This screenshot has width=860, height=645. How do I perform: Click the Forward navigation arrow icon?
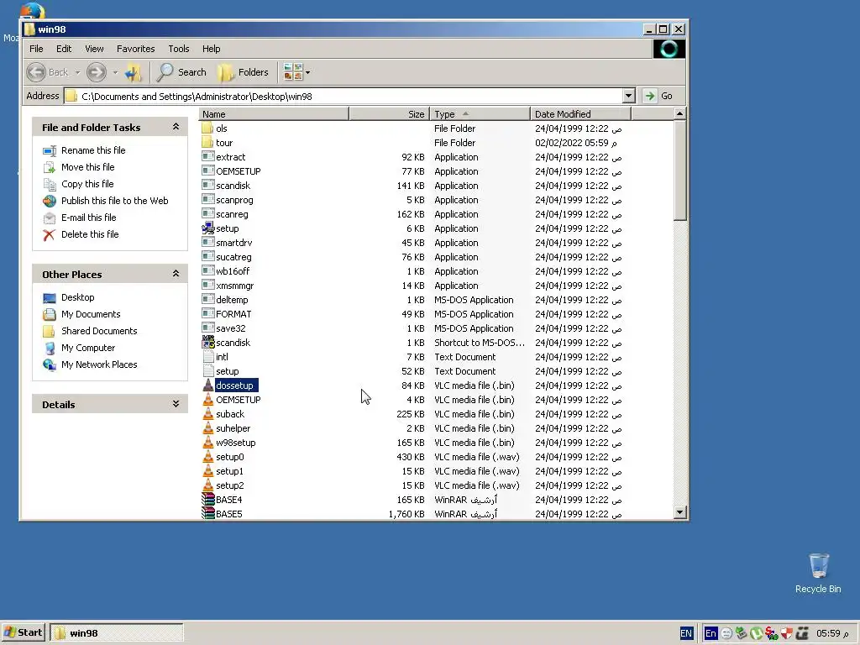97,72
